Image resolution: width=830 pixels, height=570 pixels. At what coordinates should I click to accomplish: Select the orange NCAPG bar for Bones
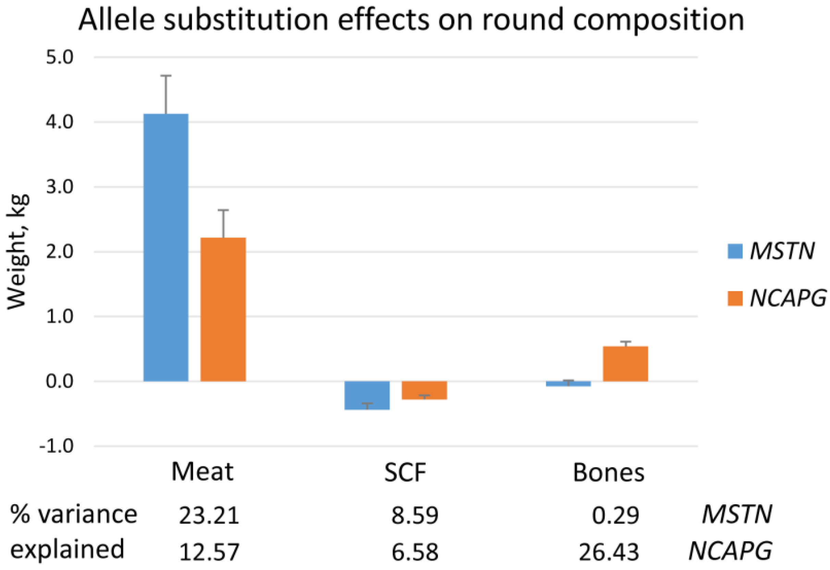click(x=625, y=364)
